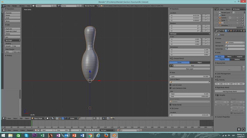This screenshot has width=247, height=138.
Task: Toggle the Gravity checkbox
Action: pyautogui.click(x=218, y=80)
